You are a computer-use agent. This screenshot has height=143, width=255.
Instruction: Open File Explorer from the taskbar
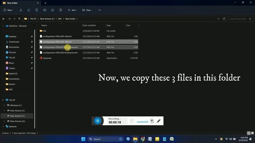pos(135,139)
